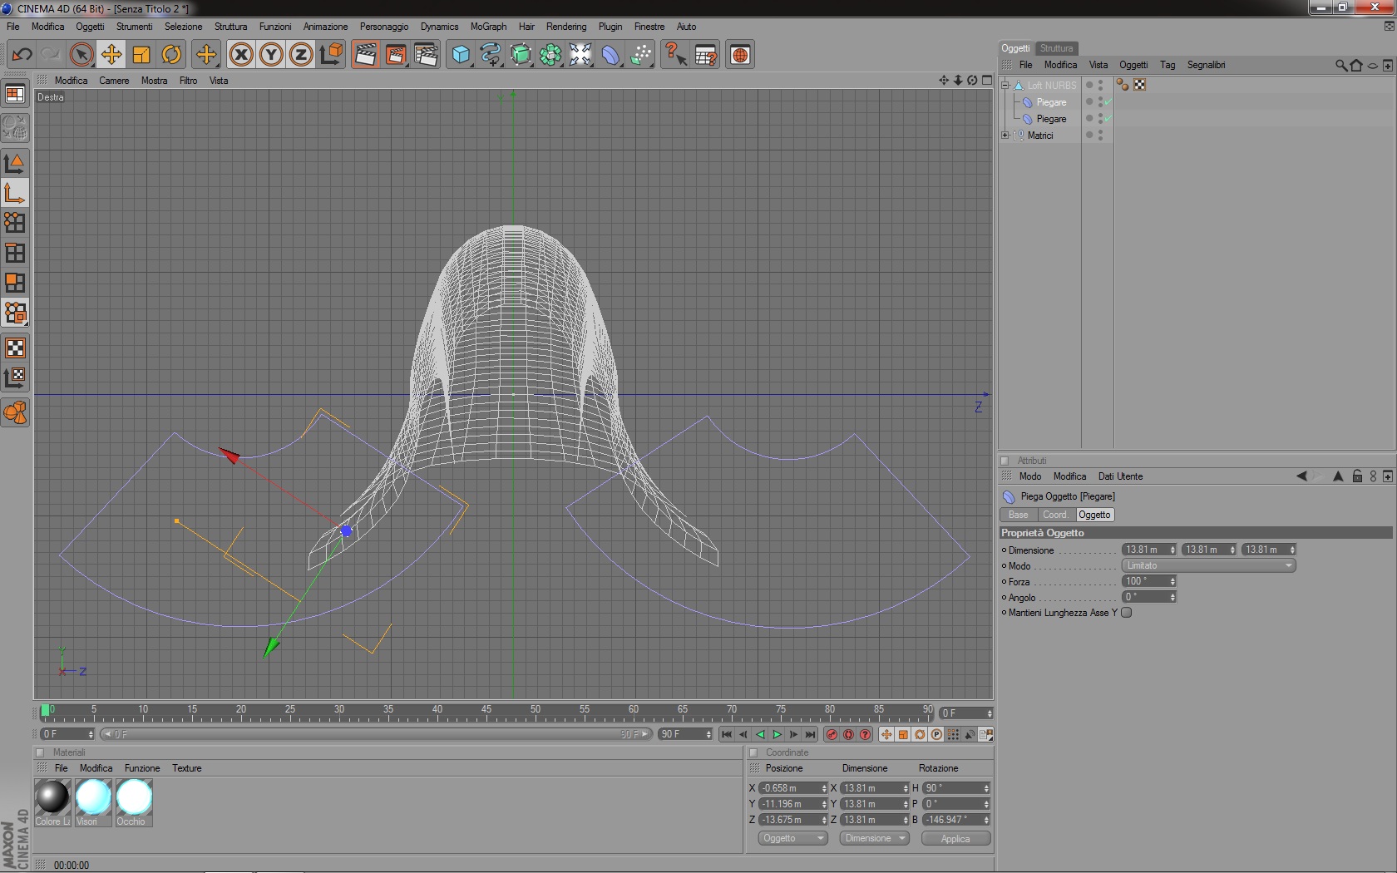
Task: Open the deformer objects icon
Action: (610, 55)
